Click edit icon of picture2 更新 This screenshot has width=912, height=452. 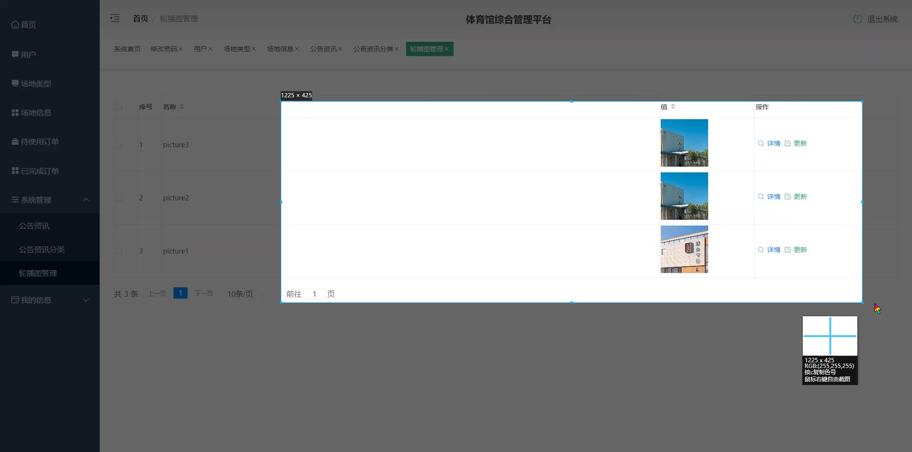[788, 197]
